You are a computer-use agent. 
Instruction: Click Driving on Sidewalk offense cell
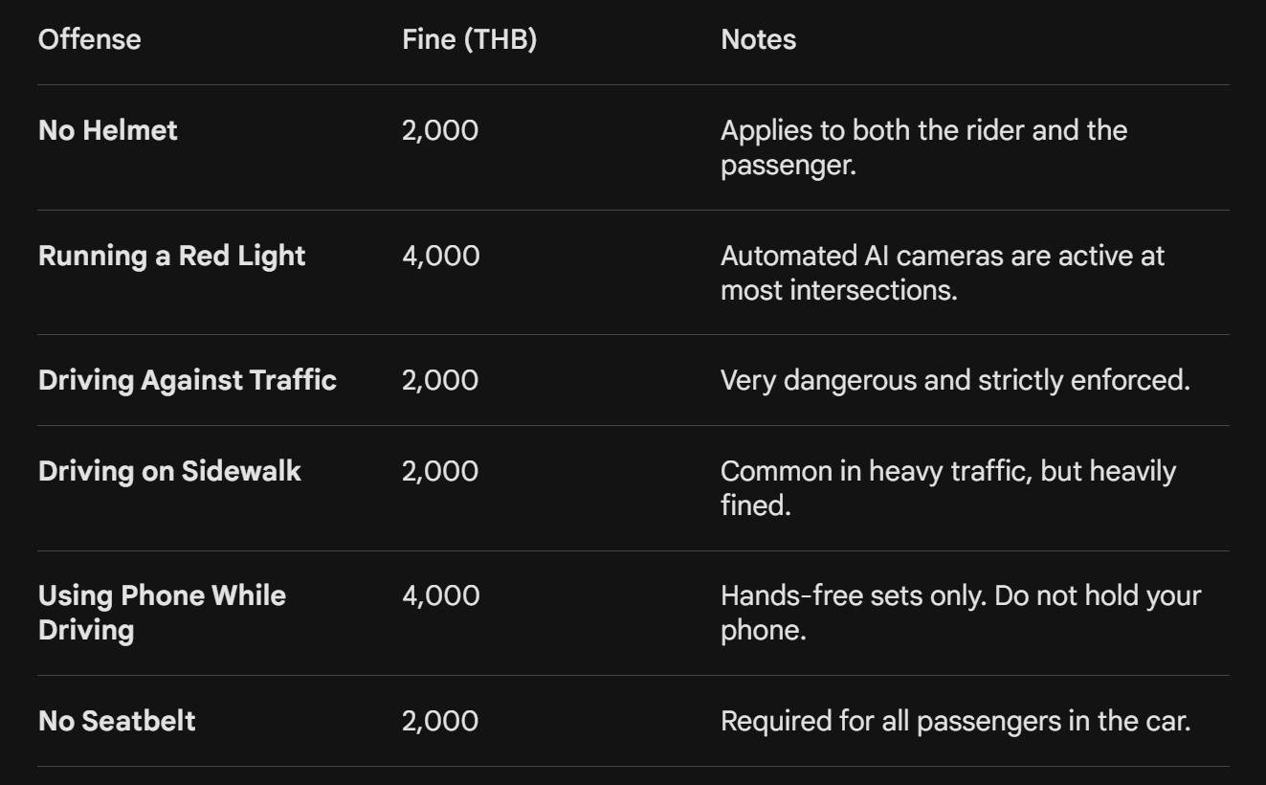coord(169,471)
